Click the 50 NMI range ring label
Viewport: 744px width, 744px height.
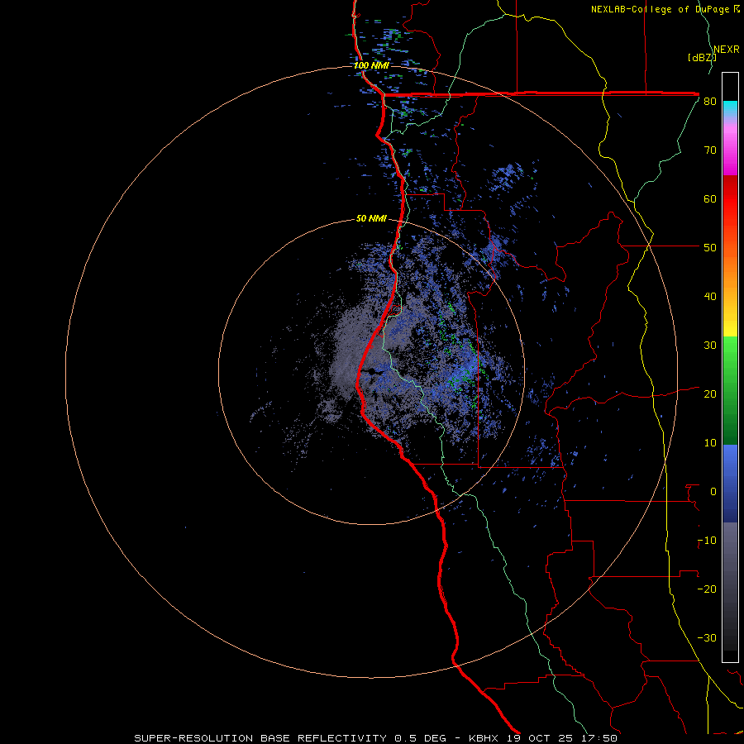tap(371, 219)
